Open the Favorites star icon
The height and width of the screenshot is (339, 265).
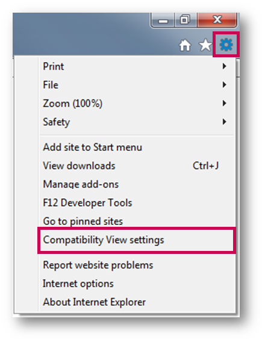pyautogui.click(x=205, y=45)
